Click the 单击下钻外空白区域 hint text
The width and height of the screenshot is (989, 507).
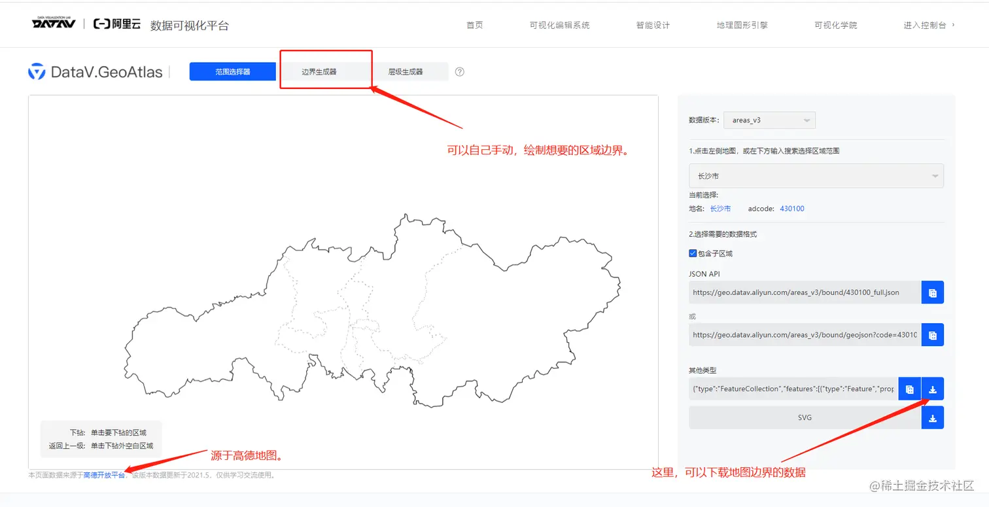click(122, 446)
